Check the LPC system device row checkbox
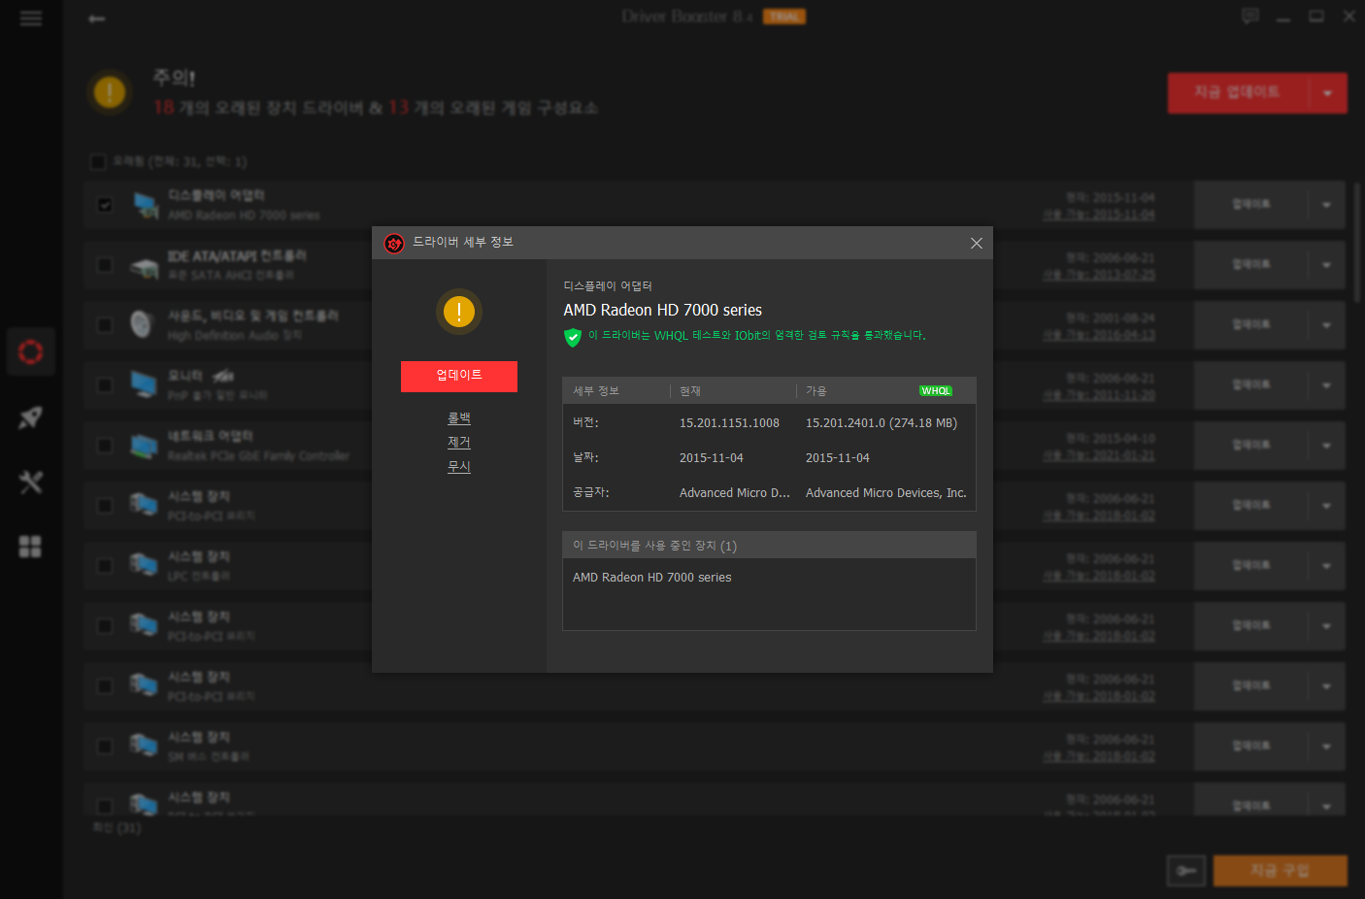This screenshot has width=1365, height=899. 105,566
